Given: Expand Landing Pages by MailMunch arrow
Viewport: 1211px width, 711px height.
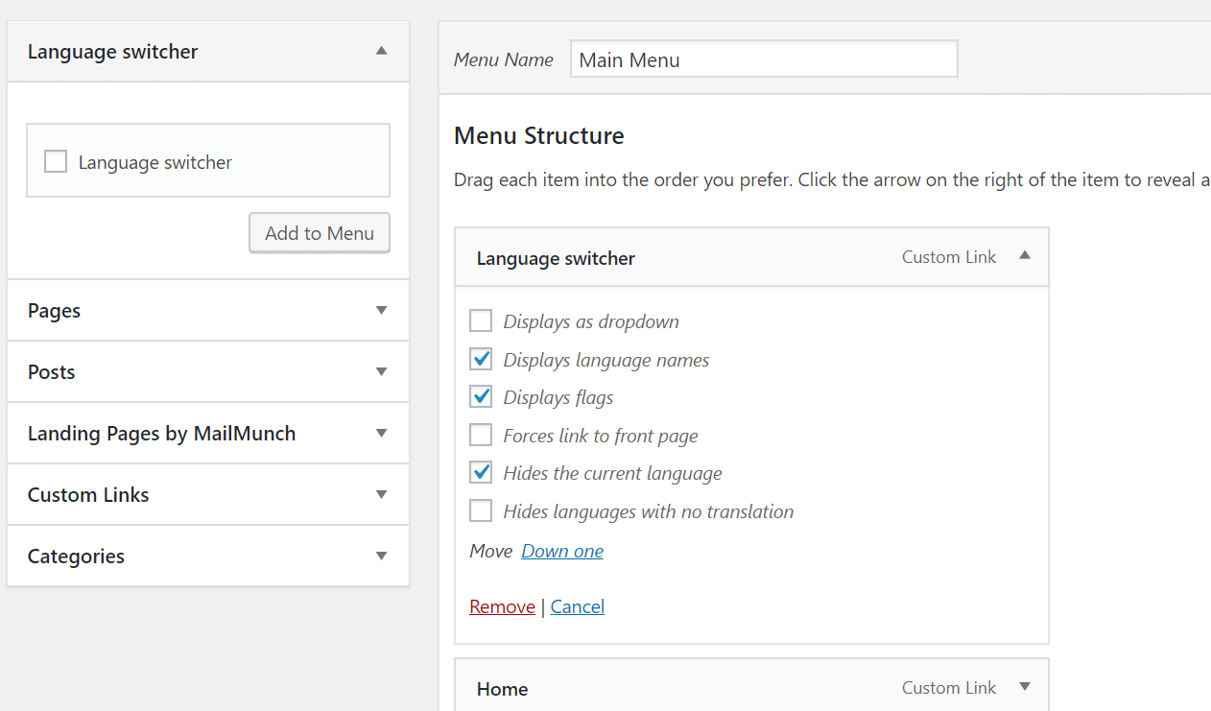Looking at the screenshot, I should (x=381, y=433).
